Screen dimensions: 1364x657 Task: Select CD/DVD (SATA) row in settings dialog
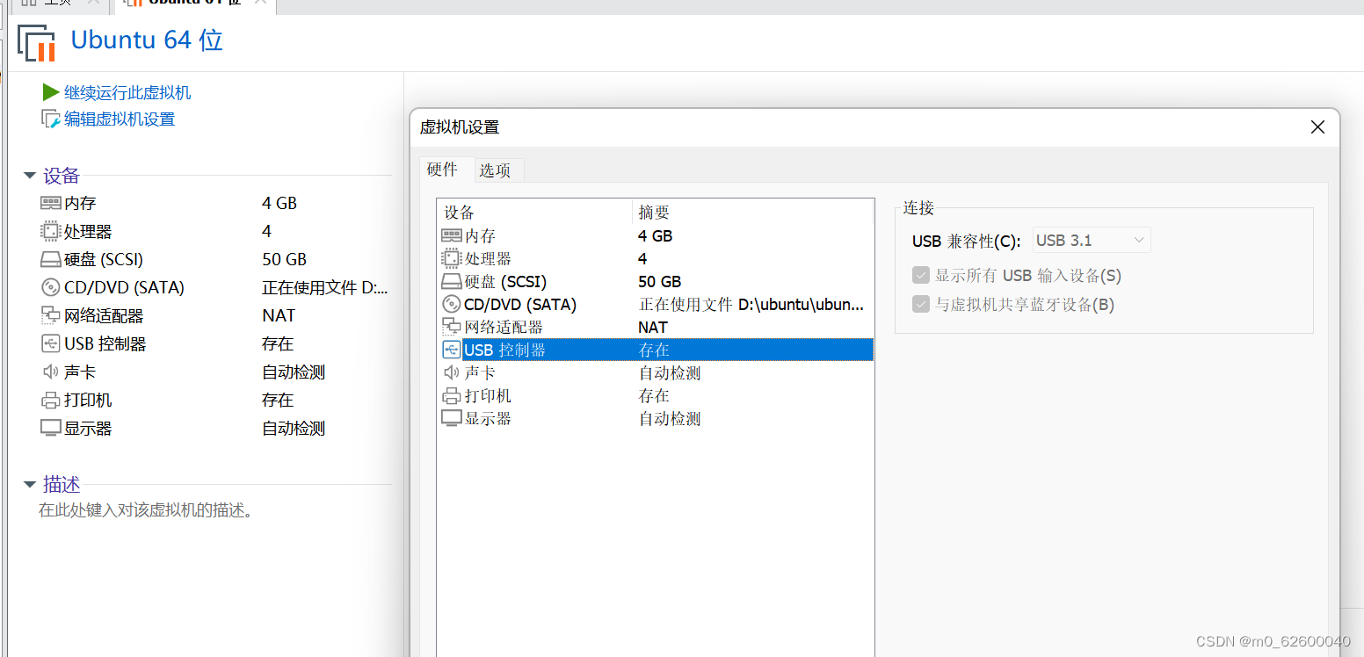[656, 305]
